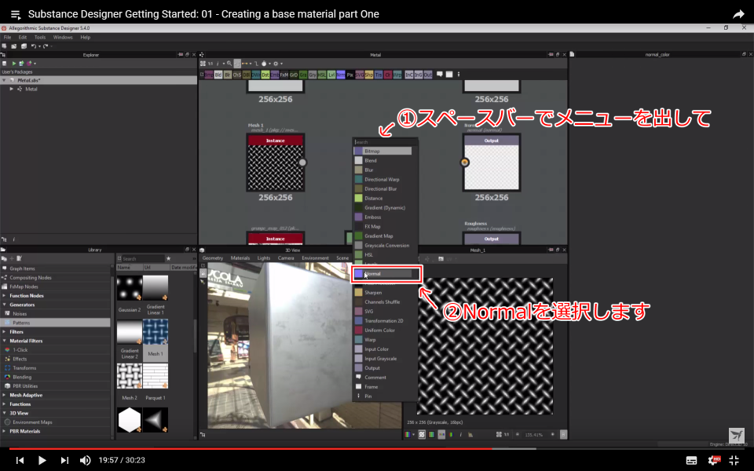The image size is (754, 471).
Task: Collapse the Generators category in Library
Action: click(x=5, y=305)
